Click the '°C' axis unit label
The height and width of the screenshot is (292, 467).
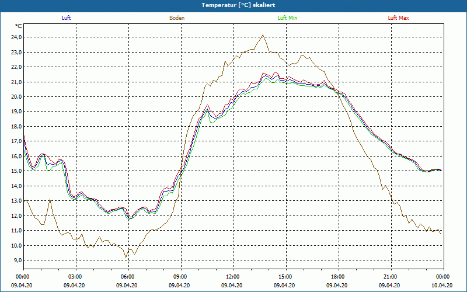tap(19, 26)
